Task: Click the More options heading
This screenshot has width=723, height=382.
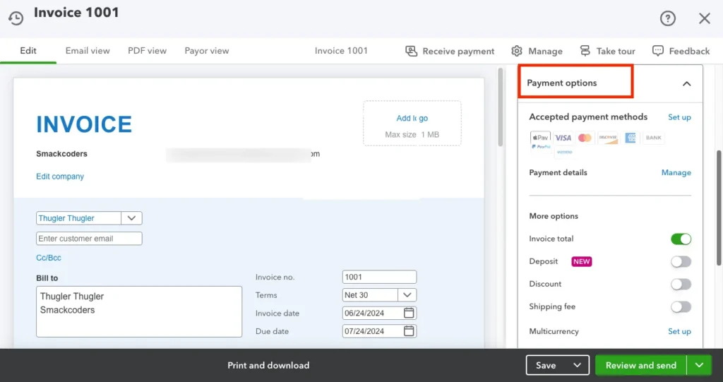Action: click(x=554, y=216)
